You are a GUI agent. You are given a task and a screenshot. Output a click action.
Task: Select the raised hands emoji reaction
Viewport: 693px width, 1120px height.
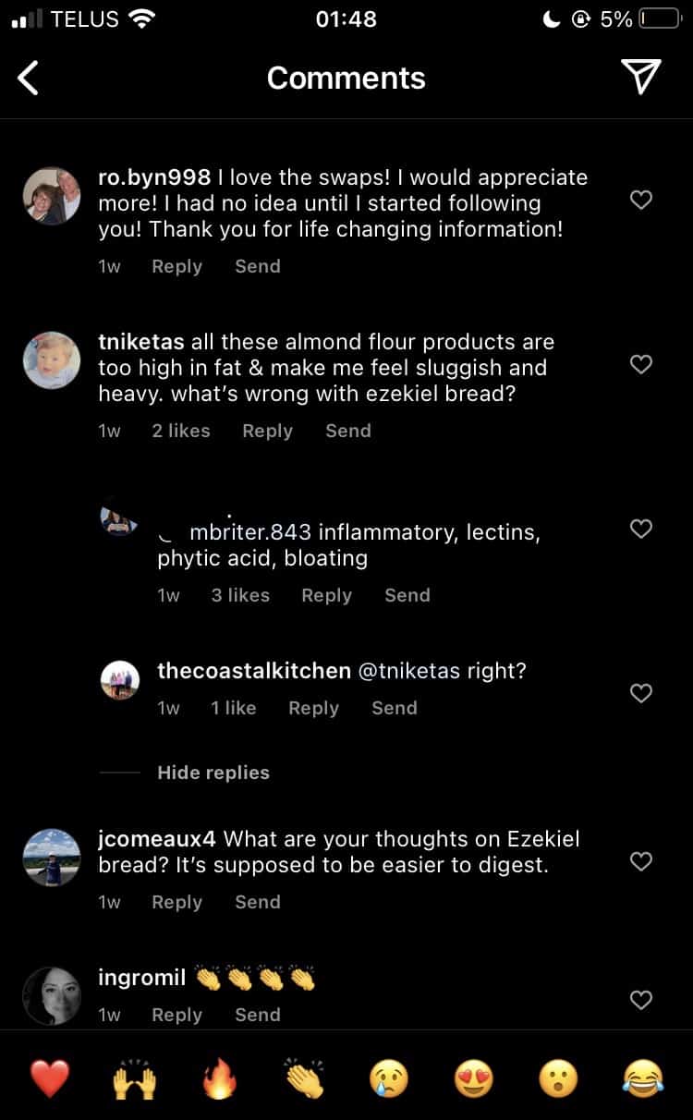[134, 1077]
